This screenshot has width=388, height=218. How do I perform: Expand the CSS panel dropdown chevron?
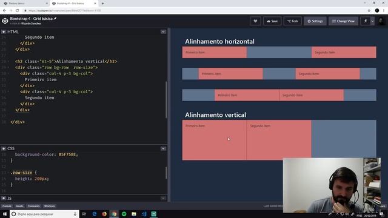point(163,148)
